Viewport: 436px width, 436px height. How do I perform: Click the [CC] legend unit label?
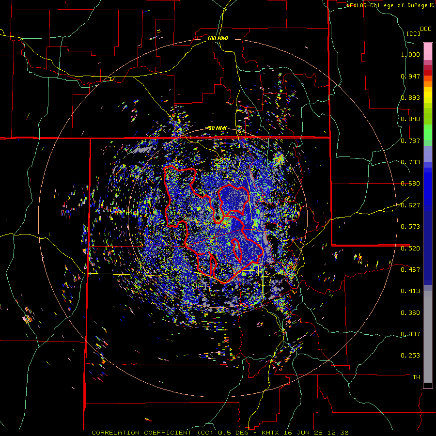tap(414, 33)
